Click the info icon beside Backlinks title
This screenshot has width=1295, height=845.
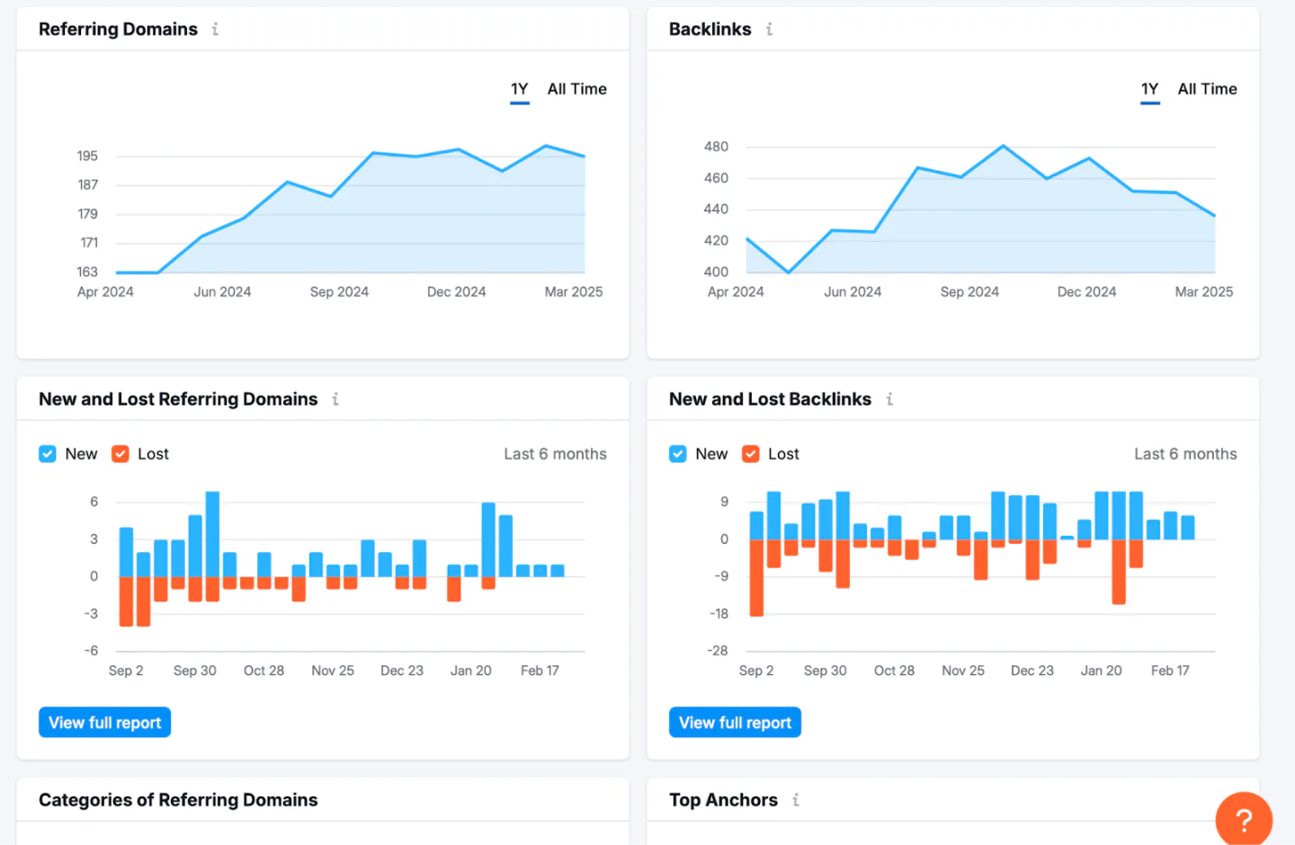769,30
